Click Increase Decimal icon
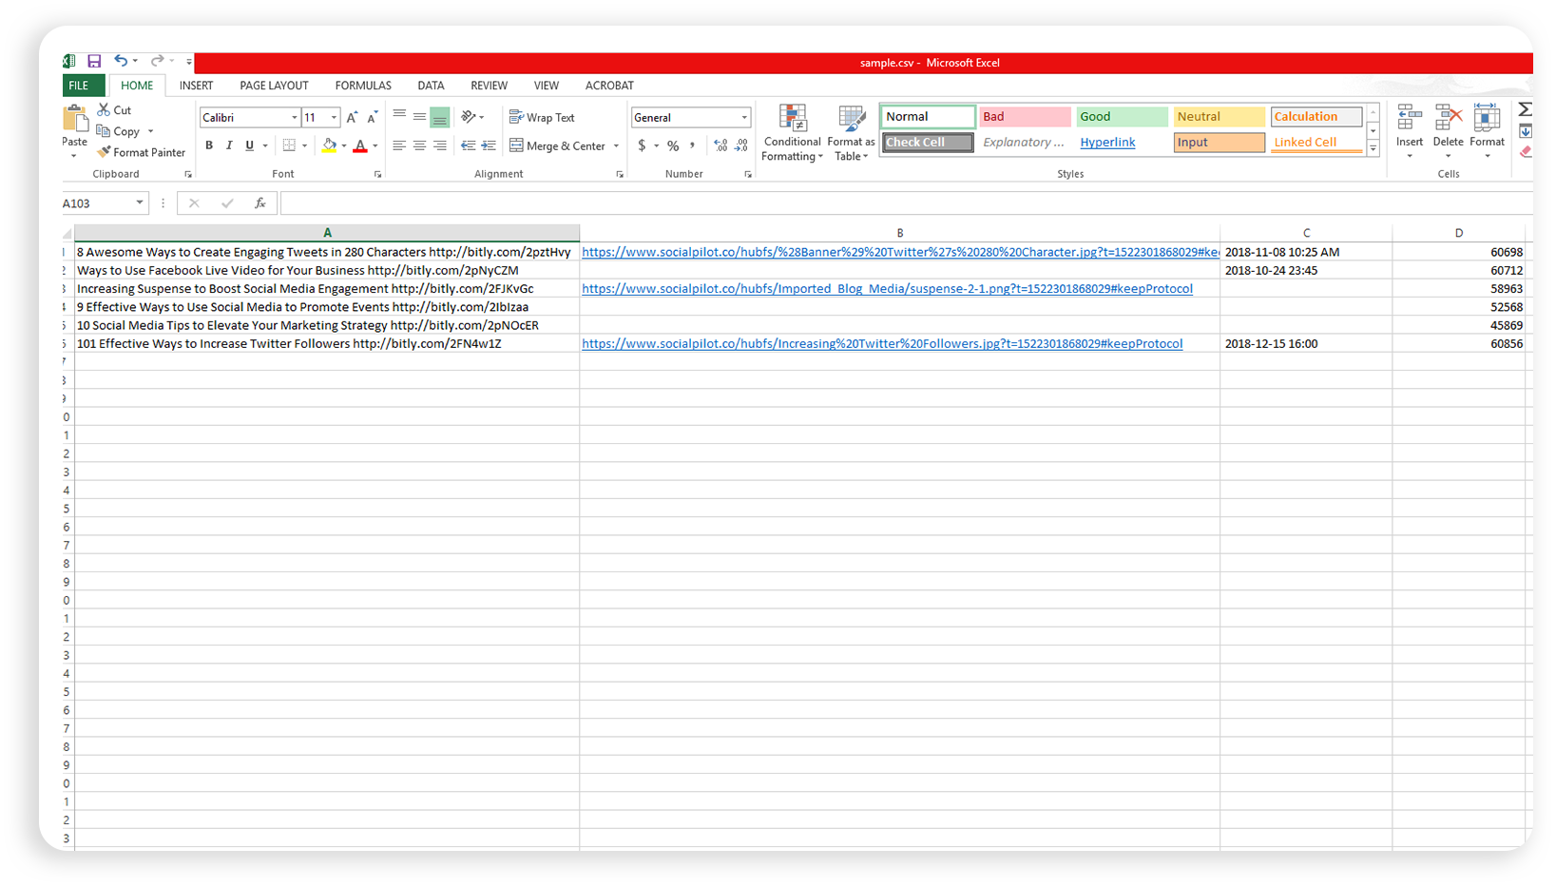 pyautogui.click(x=720, y=145)
